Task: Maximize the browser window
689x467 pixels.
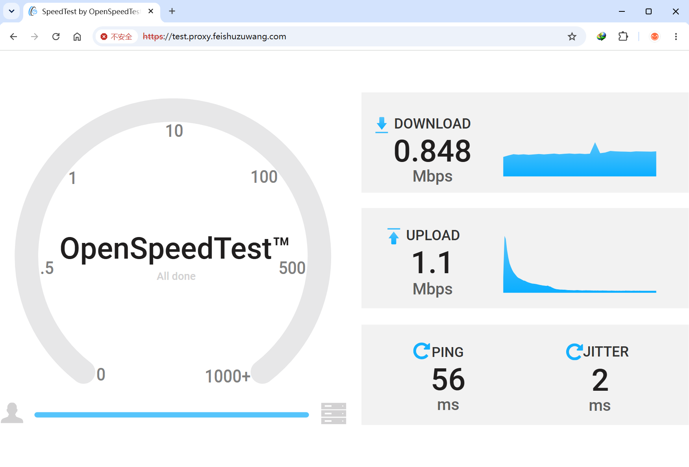Action: [x=648, y=11]
